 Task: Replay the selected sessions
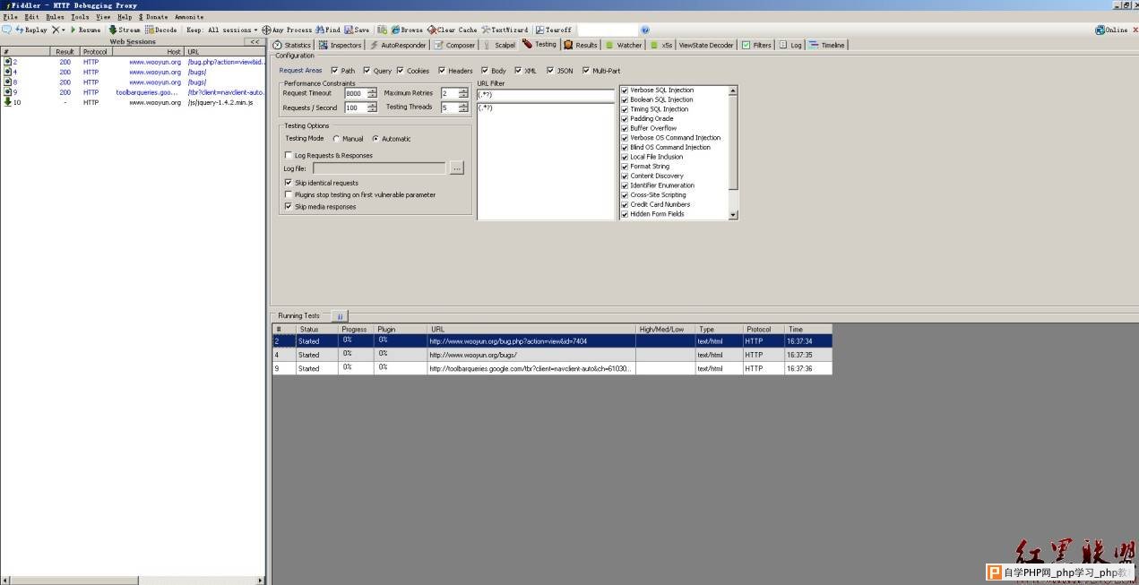click(31, 30)
